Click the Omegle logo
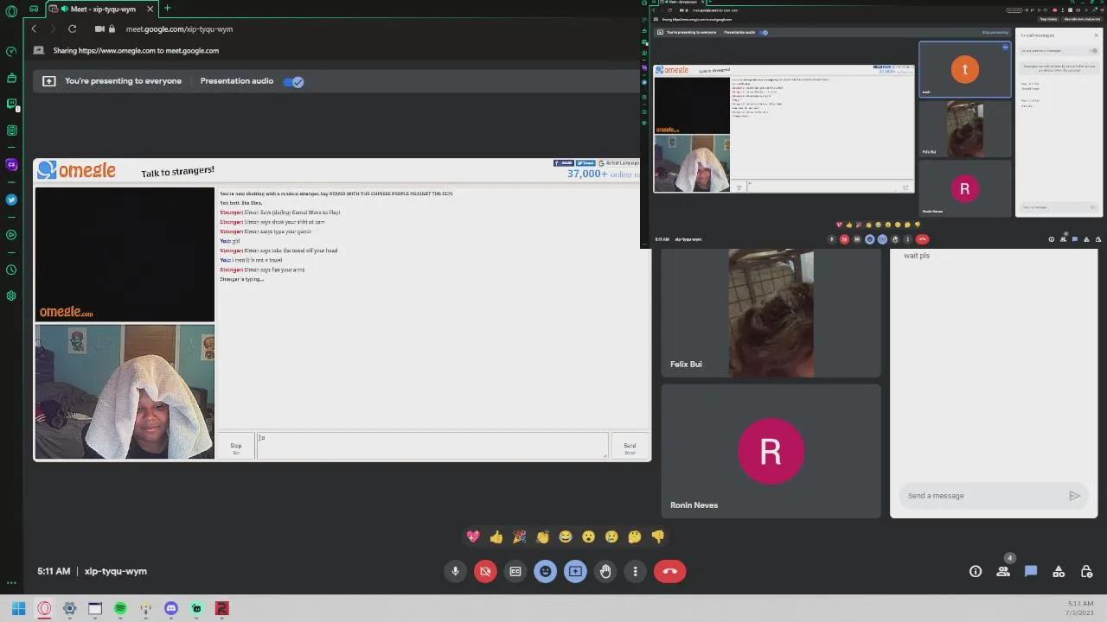The width and height of the screenshot is (1107, 622). point(76,170)
